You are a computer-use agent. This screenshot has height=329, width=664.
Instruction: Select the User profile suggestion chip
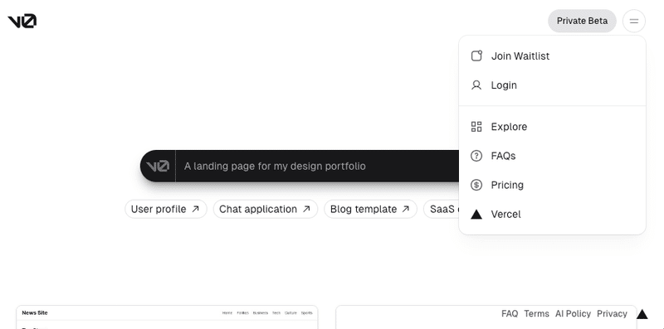pyautogui.click(x=165, y=209)
